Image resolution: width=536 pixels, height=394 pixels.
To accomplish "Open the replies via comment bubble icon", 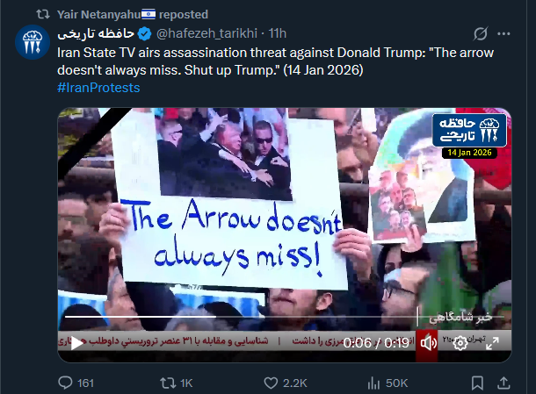I will (x=65, y=383).
